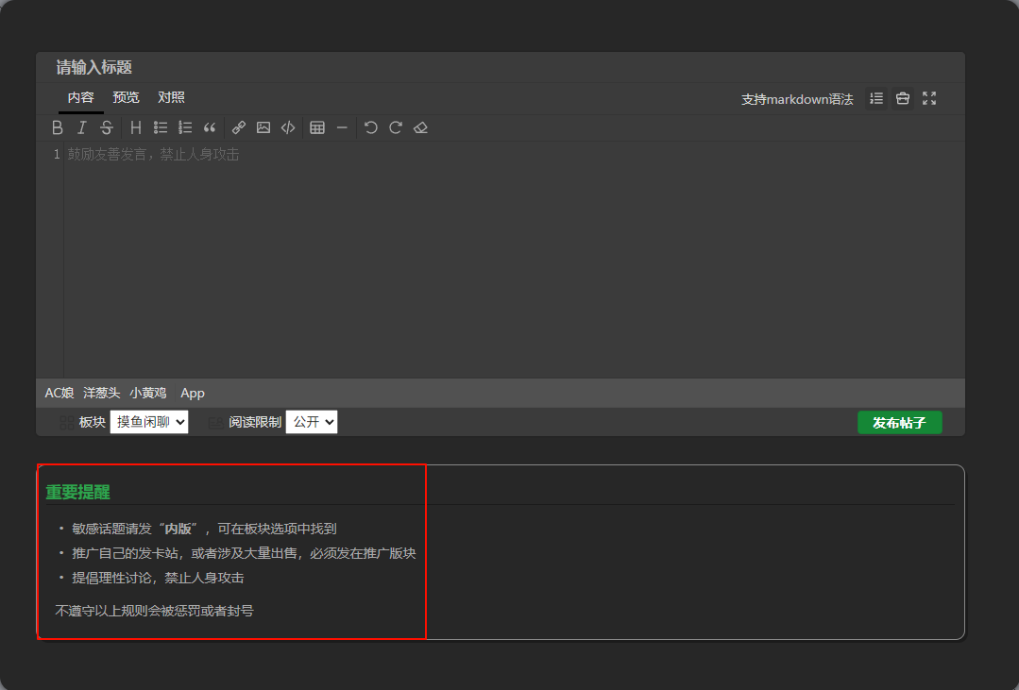1019x690 pixels.
Task: Apply italic formatting
Action: (82, 128)
